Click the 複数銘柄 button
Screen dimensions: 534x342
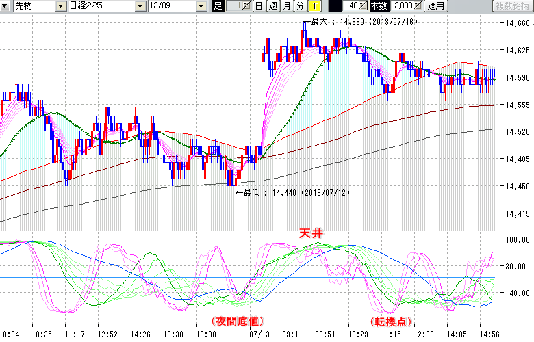point(512,6)
